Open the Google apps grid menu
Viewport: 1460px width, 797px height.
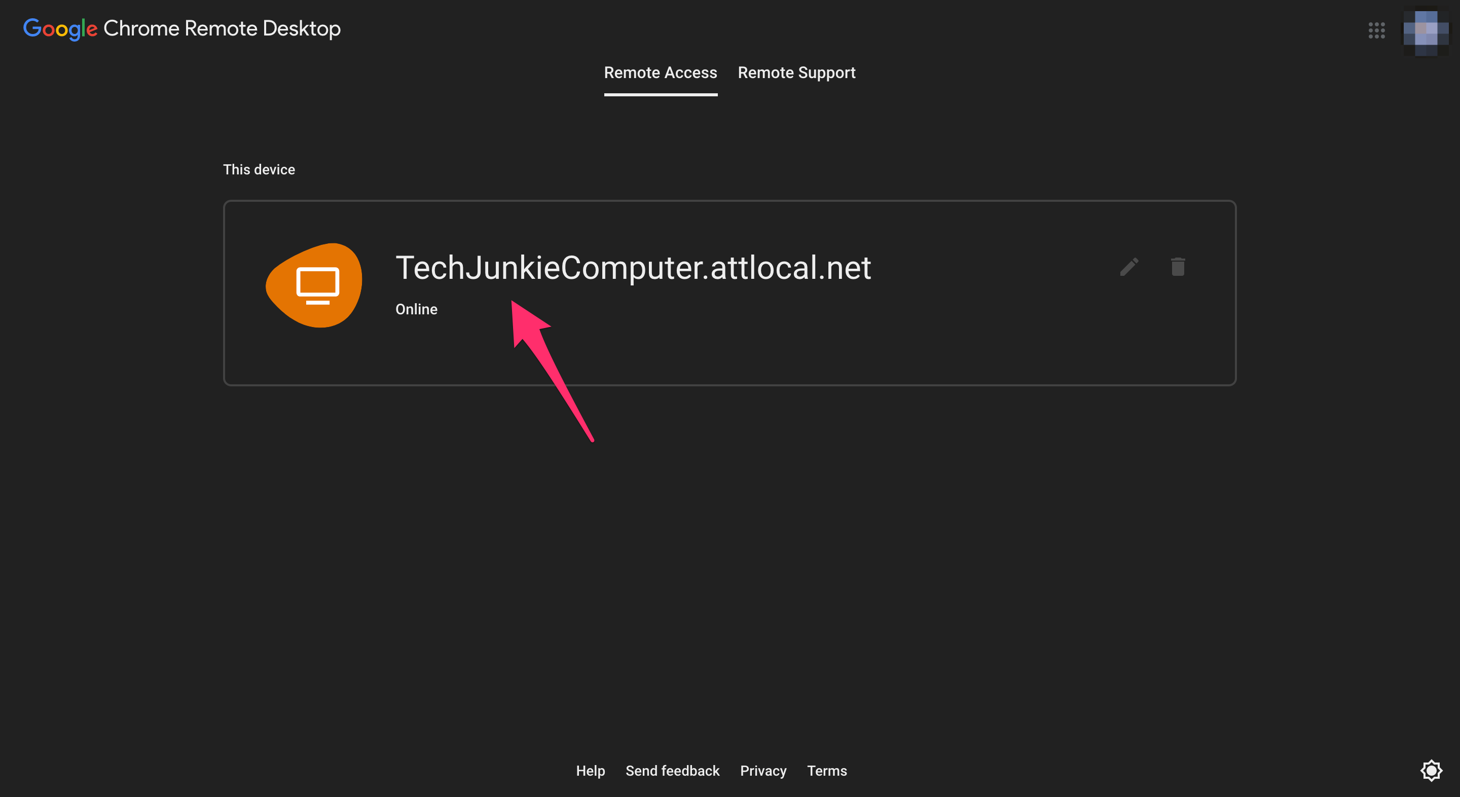[1377, 30]
